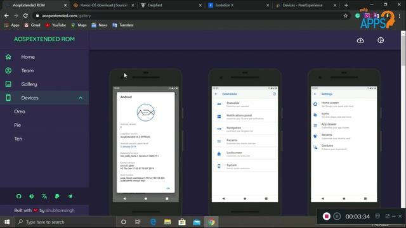Click the Devices phone icon

(x=8, y=98)
